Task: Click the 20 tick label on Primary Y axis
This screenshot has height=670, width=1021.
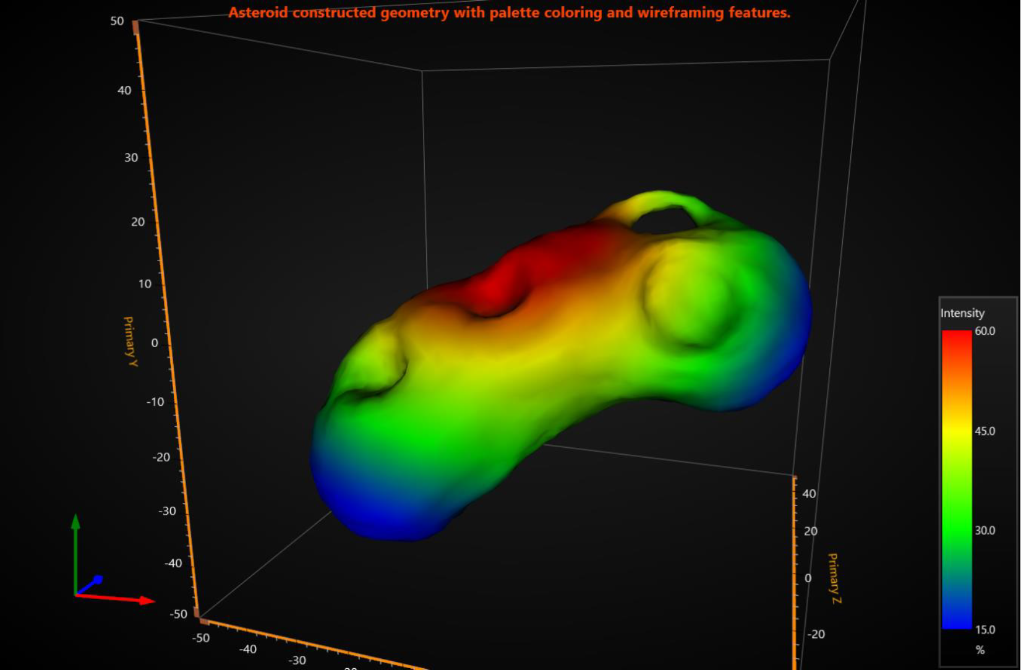Action: (x=138, y=221)
